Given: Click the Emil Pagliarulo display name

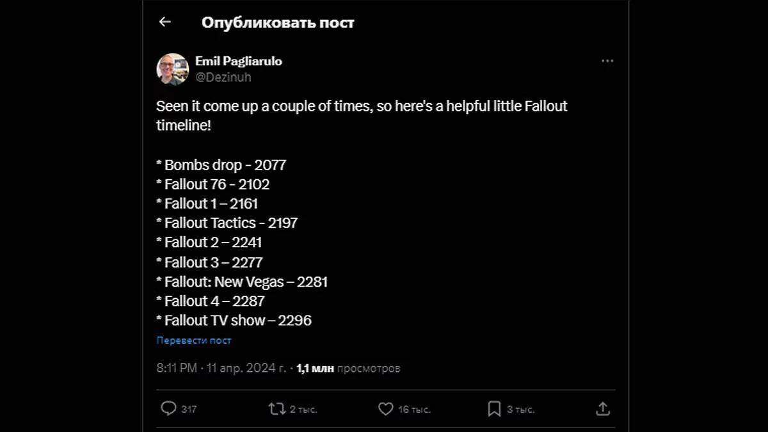Looking at the screenshot, I should [x=239, y=61].
